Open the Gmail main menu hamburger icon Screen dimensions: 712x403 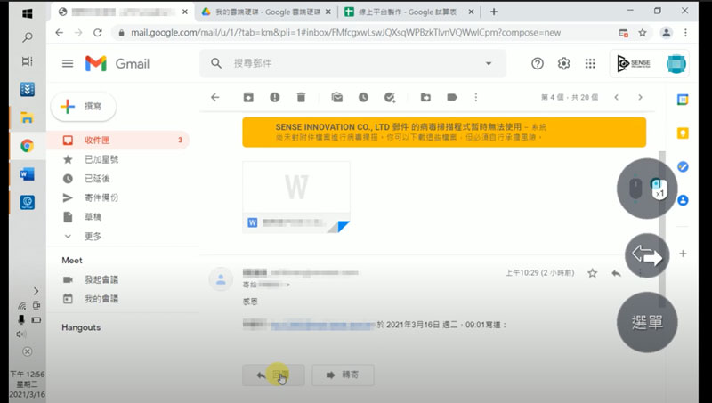click(68, 63)
